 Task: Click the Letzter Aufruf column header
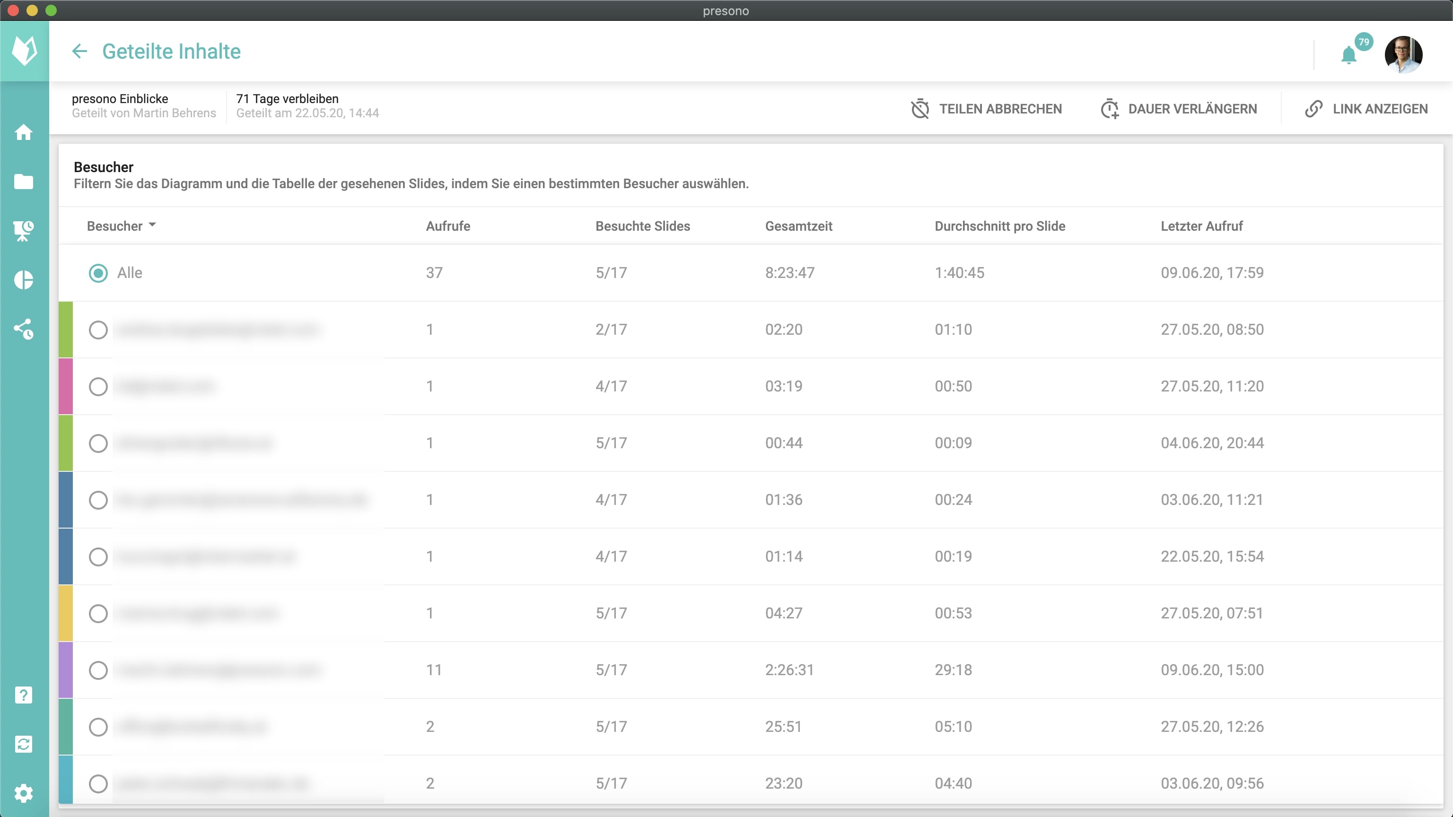[1201, 226]
